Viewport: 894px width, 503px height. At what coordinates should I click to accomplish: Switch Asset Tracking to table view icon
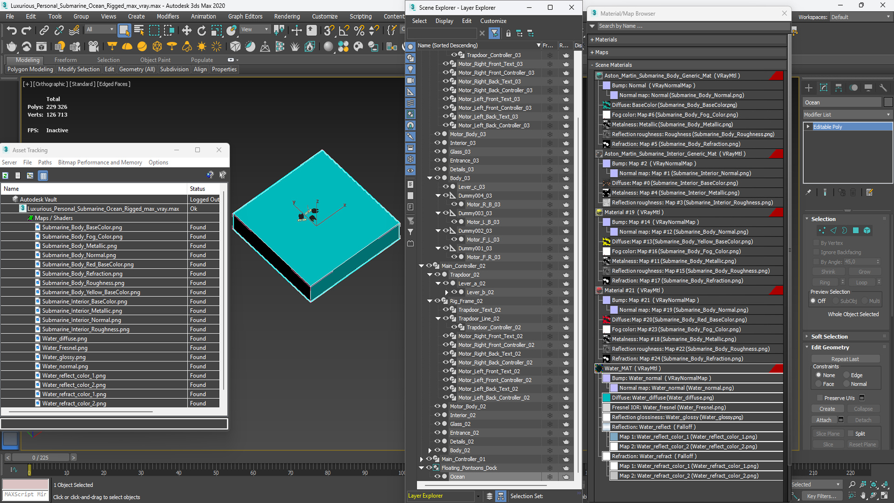pyautogui.click(x=43, y=176)
